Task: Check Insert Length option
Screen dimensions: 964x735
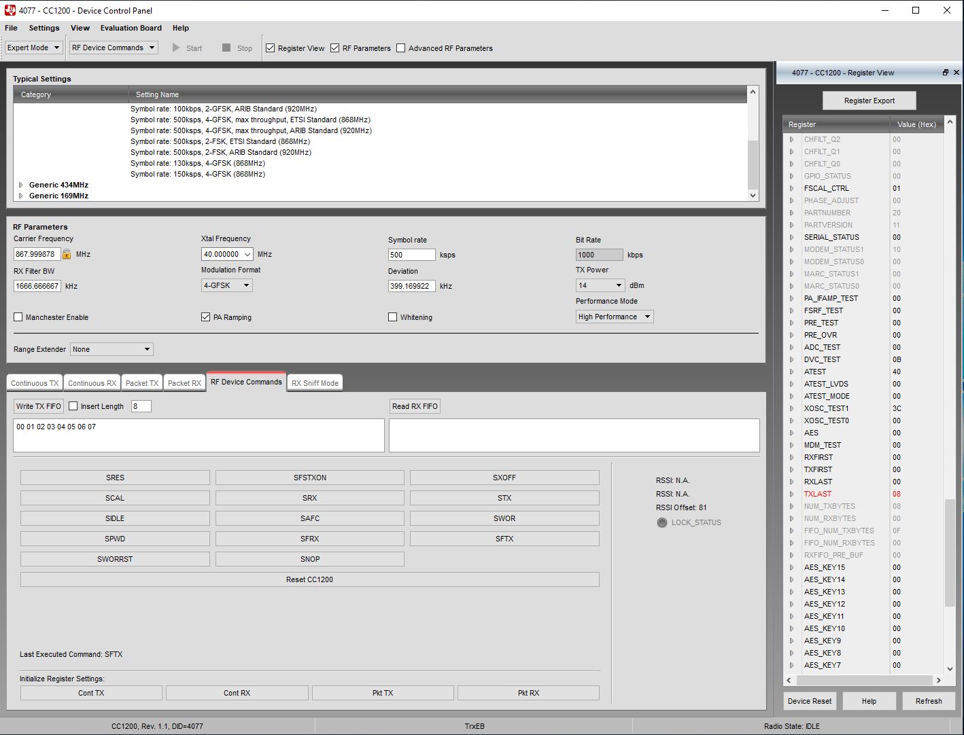Action: (73, 406)
